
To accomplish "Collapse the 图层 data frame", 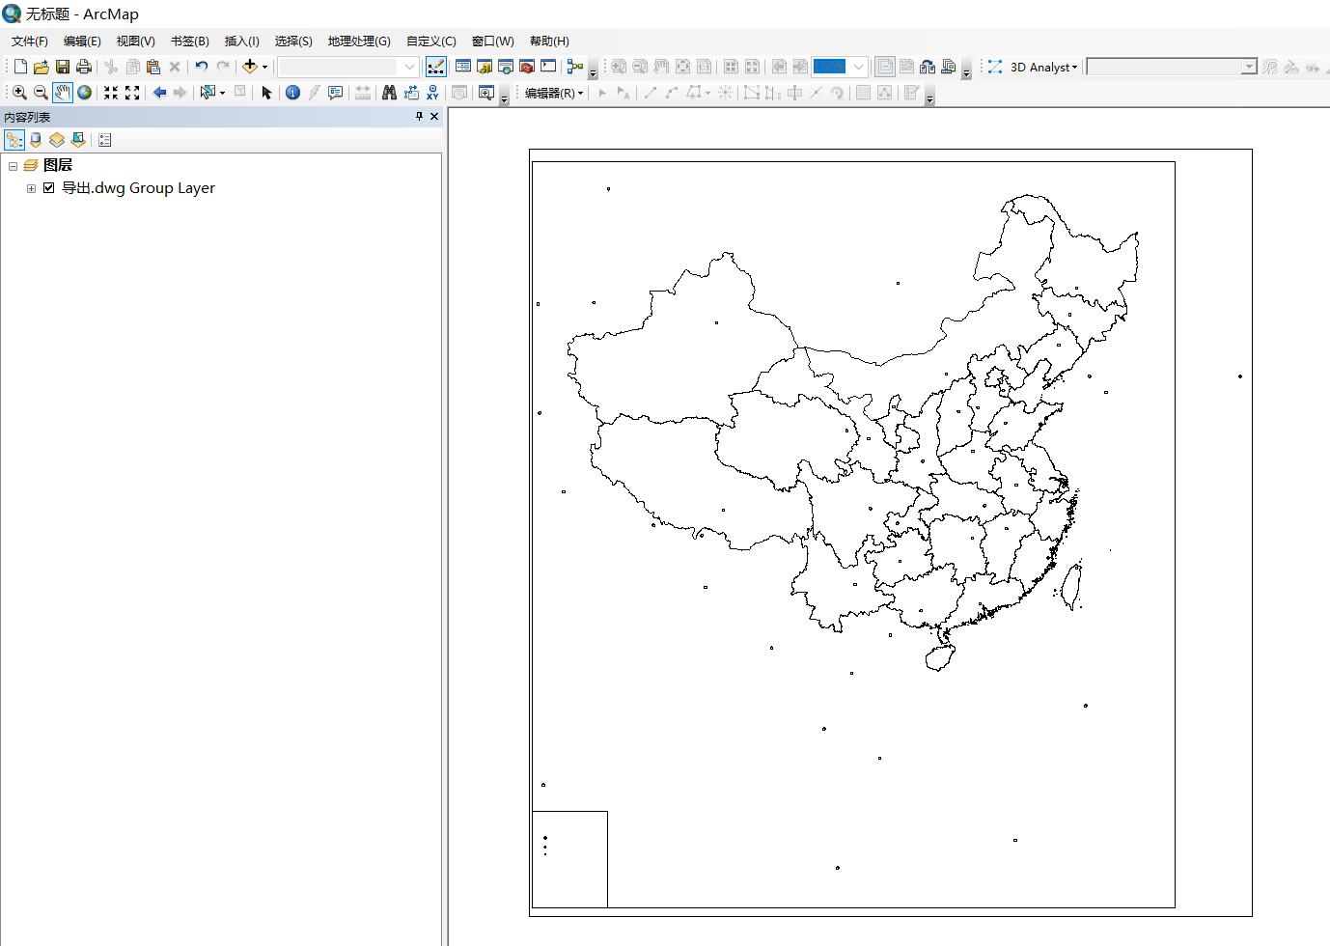I will tap(13, 166).
